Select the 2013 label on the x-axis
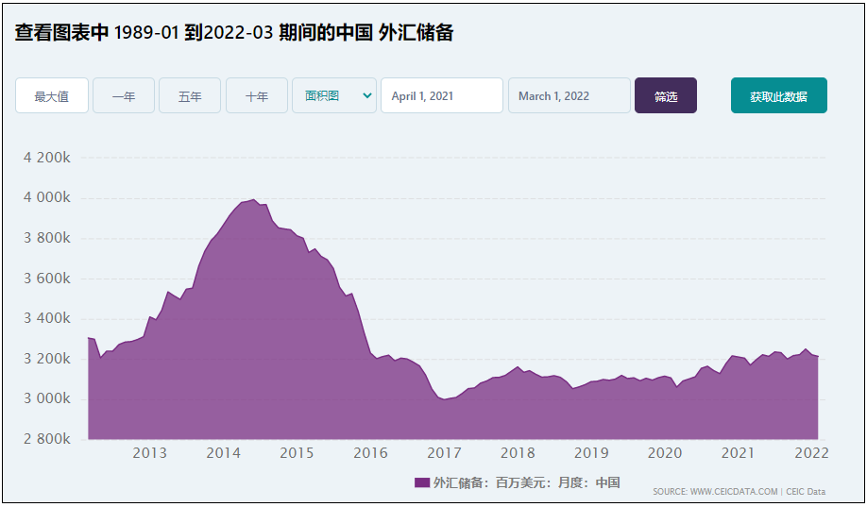Viewport: 867px width, 507px height. [149, 453]
